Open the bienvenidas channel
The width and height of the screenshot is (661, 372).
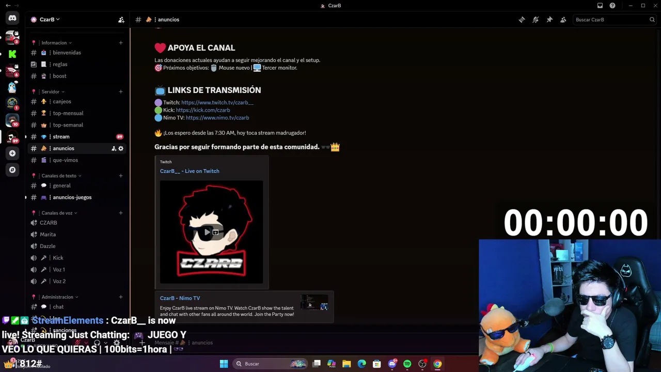click(77, 53)
